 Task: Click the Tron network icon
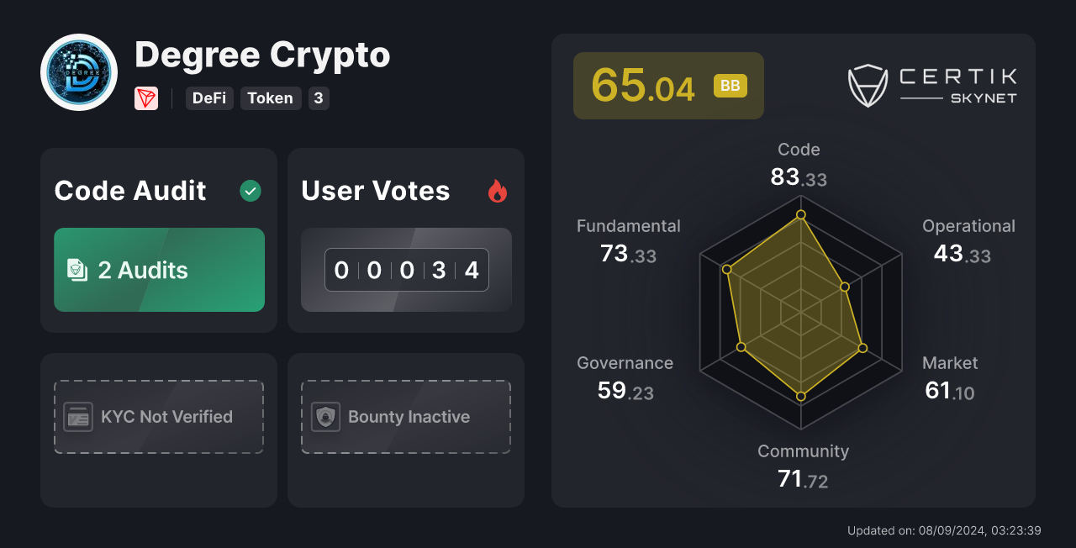(x=146, y=98)
